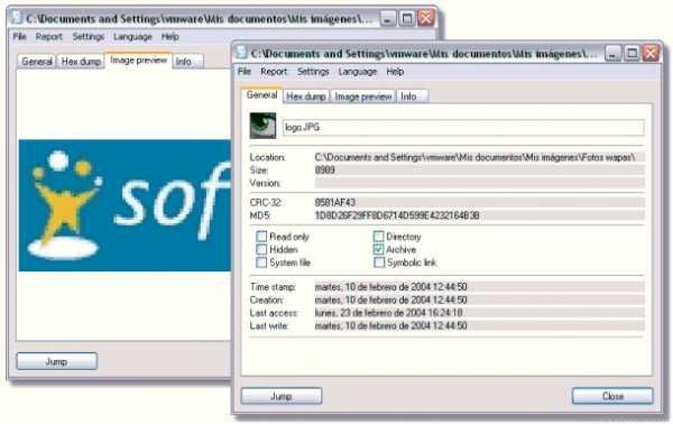This screenshot has height=424, width=673.
Task: Open the Info tab in the front window
Action: [412, 96]
